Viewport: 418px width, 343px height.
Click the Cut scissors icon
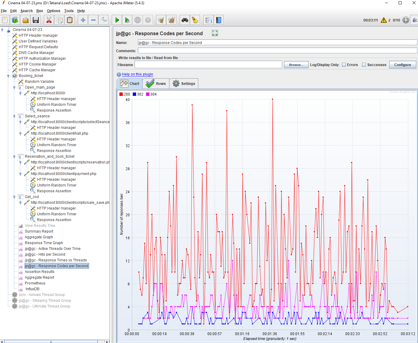(x=49, y=20)
